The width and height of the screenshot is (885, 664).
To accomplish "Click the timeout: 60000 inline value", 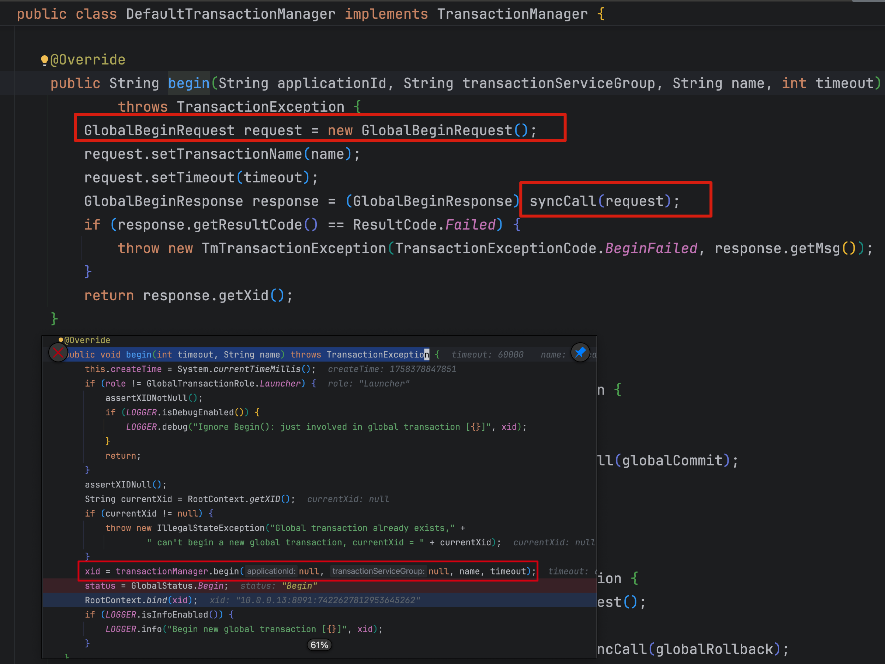I will click(x=487, y=354).
